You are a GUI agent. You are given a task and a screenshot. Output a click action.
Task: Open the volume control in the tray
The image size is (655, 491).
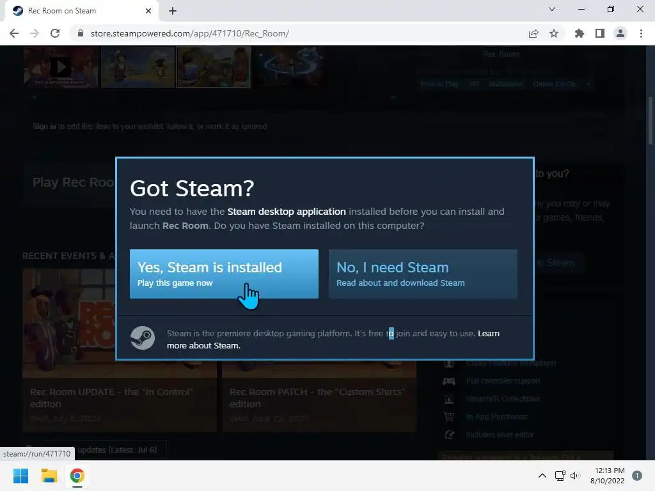575,476
